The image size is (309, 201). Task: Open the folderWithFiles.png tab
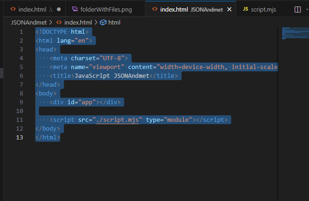[x=106, y=9]
